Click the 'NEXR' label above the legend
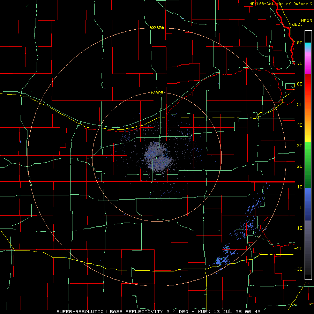The height and width of the screenshot is (314, 314). click(306, 21)
